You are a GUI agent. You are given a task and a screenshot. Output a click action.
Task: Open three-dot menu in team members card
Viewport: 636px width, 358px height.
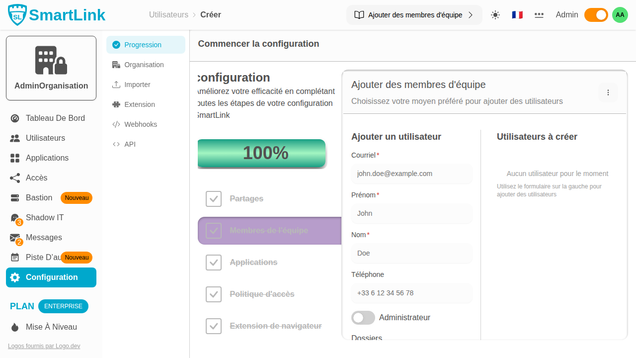pos(608,92)
